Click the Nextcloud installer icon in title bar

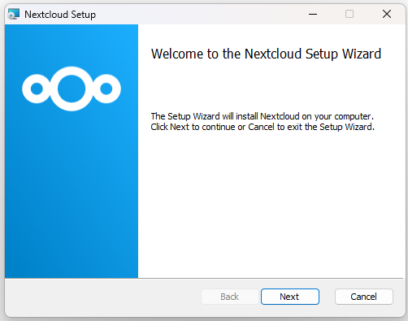14,14
